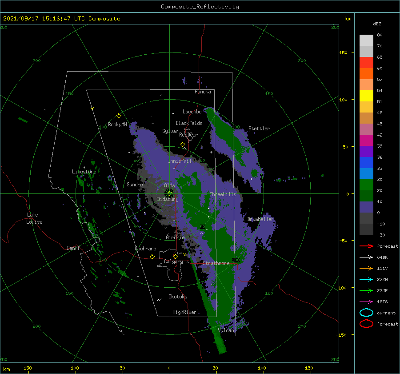
Task: Click the ThreeHills city label
Action: point(223,194)
